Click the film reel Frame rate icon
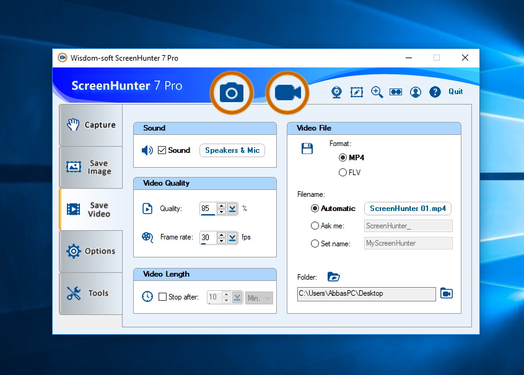 point(147,237)
